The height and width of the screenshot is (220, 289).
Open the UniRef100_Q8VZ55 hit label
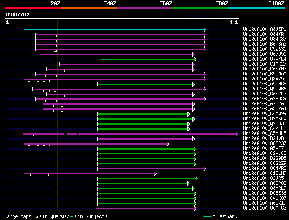pyautogui.click(x=264, y=79)
